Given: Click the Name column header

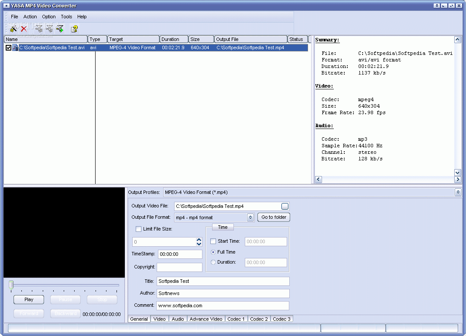Looking at the screenshot, I should point(45,39).
